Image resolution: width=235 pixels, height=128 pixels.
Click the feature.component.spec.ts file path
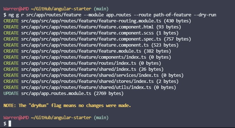point(91,39)
